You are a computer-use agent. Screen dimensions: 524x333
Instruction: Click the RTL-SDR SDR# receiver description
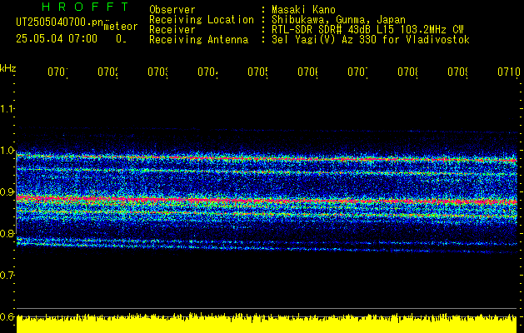tap(367, 30)
